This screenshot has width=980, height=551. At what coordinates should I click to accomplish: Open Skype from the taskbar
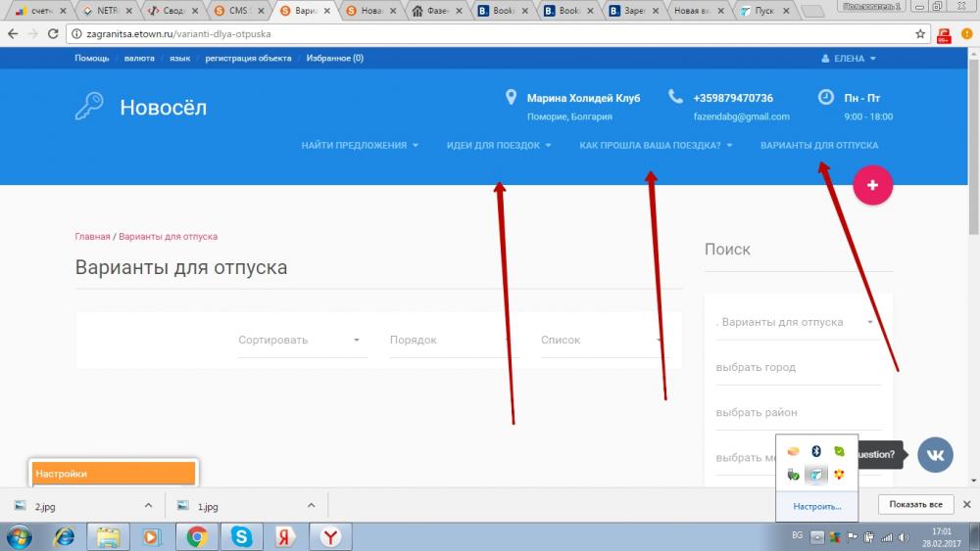(241, 536)
